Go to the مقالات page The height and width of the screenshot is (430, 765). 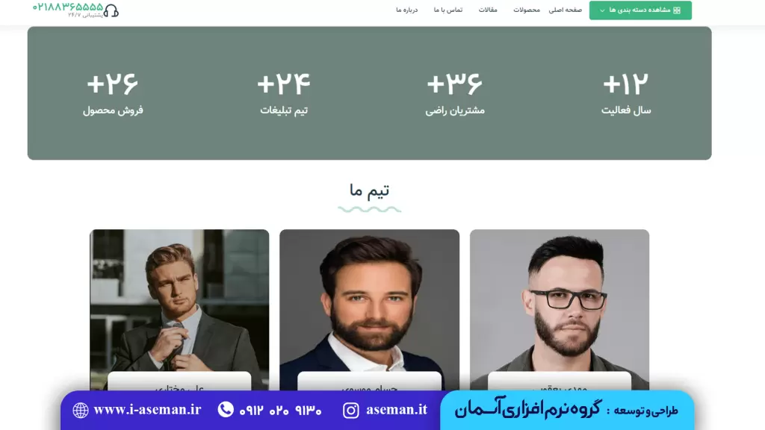coord(487,10)
